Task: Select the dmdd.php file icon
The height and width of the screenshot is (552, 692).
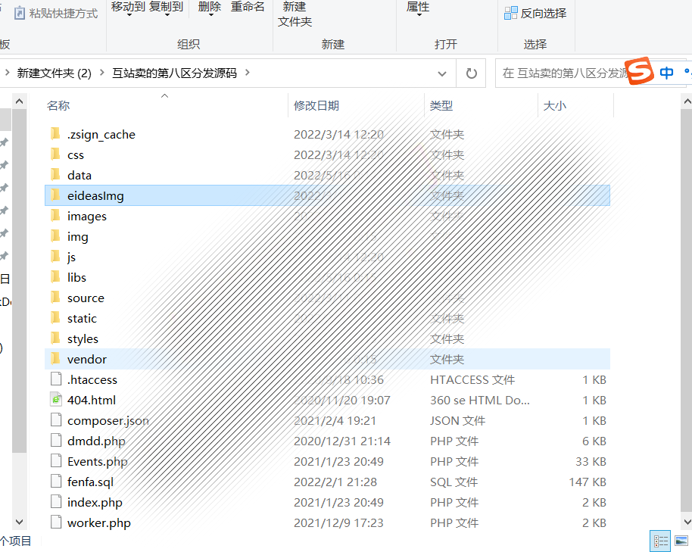Action: [56, 440]
